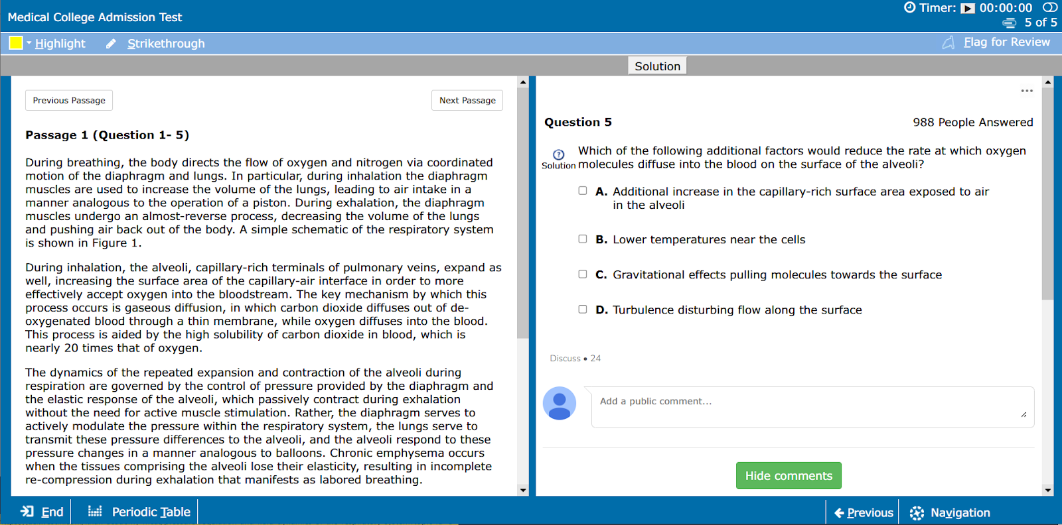Select answer A about capillary-rich surface area
The height and width of the screenshot is (525, 1062).
click(583, 191)
